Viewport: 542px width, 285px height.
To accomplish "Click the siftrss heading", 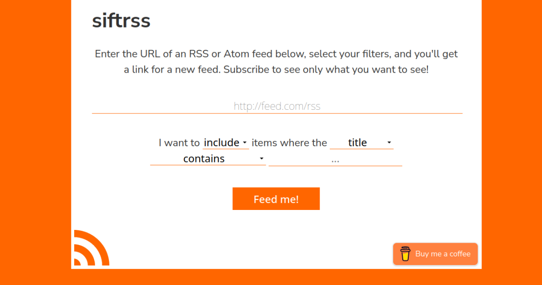I will click(x=121, y=20).
